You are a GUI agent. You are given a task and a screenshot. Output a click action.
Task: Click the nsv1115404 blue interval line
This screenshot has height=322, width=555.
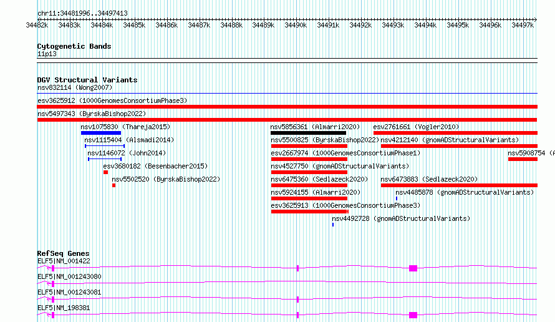coord(105,146)
